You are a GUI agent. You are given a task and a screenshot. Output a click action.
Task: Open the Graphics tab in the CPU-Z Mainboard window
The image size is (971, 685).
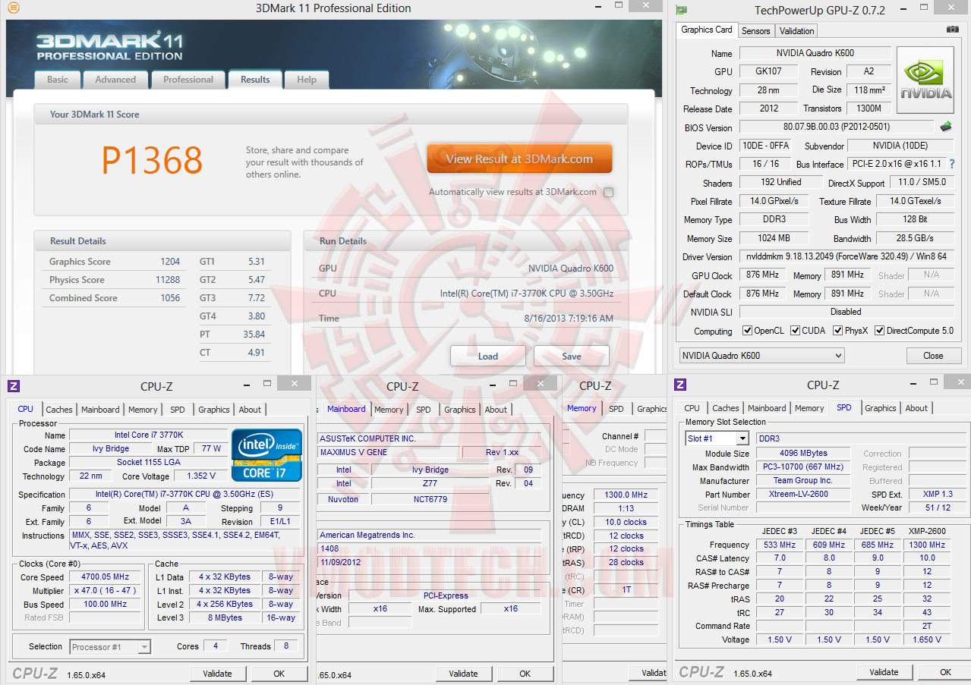460,410
